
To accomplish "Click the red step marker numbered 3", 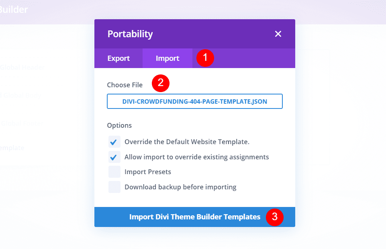I will pyautogui.click(x=275, y=217).
